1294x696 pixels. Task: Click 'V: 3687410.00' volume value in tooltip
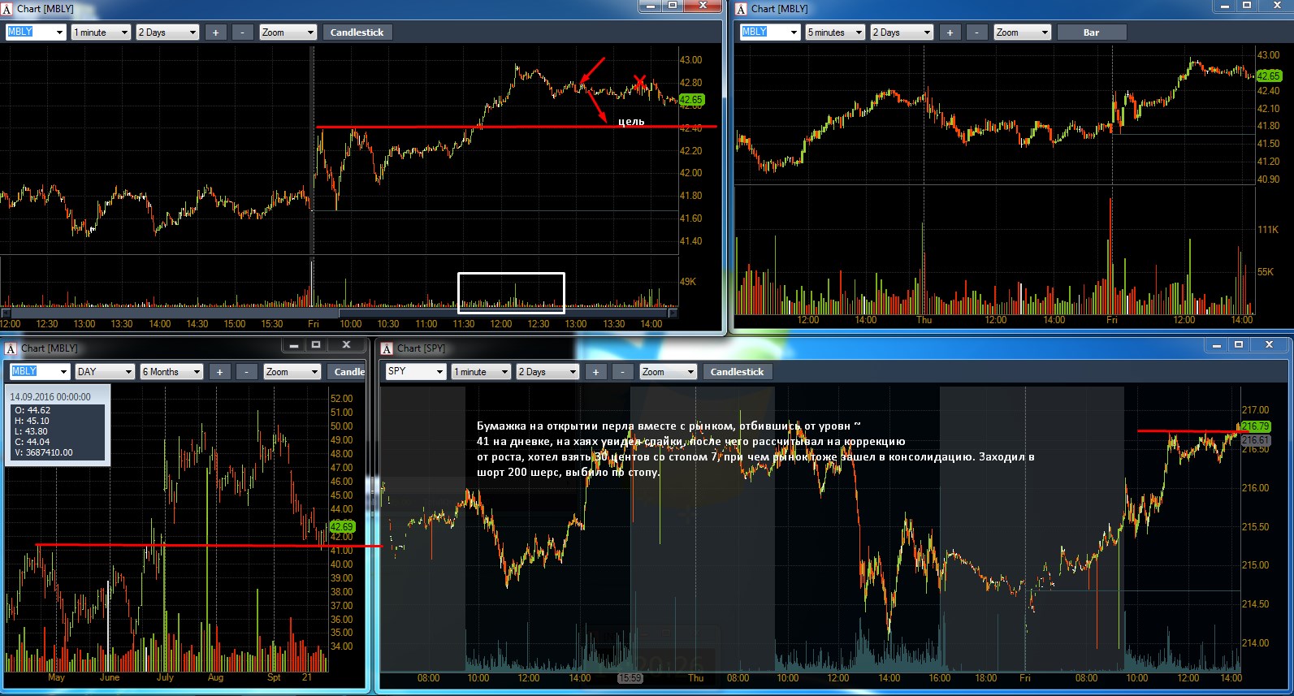pos(44,452)
